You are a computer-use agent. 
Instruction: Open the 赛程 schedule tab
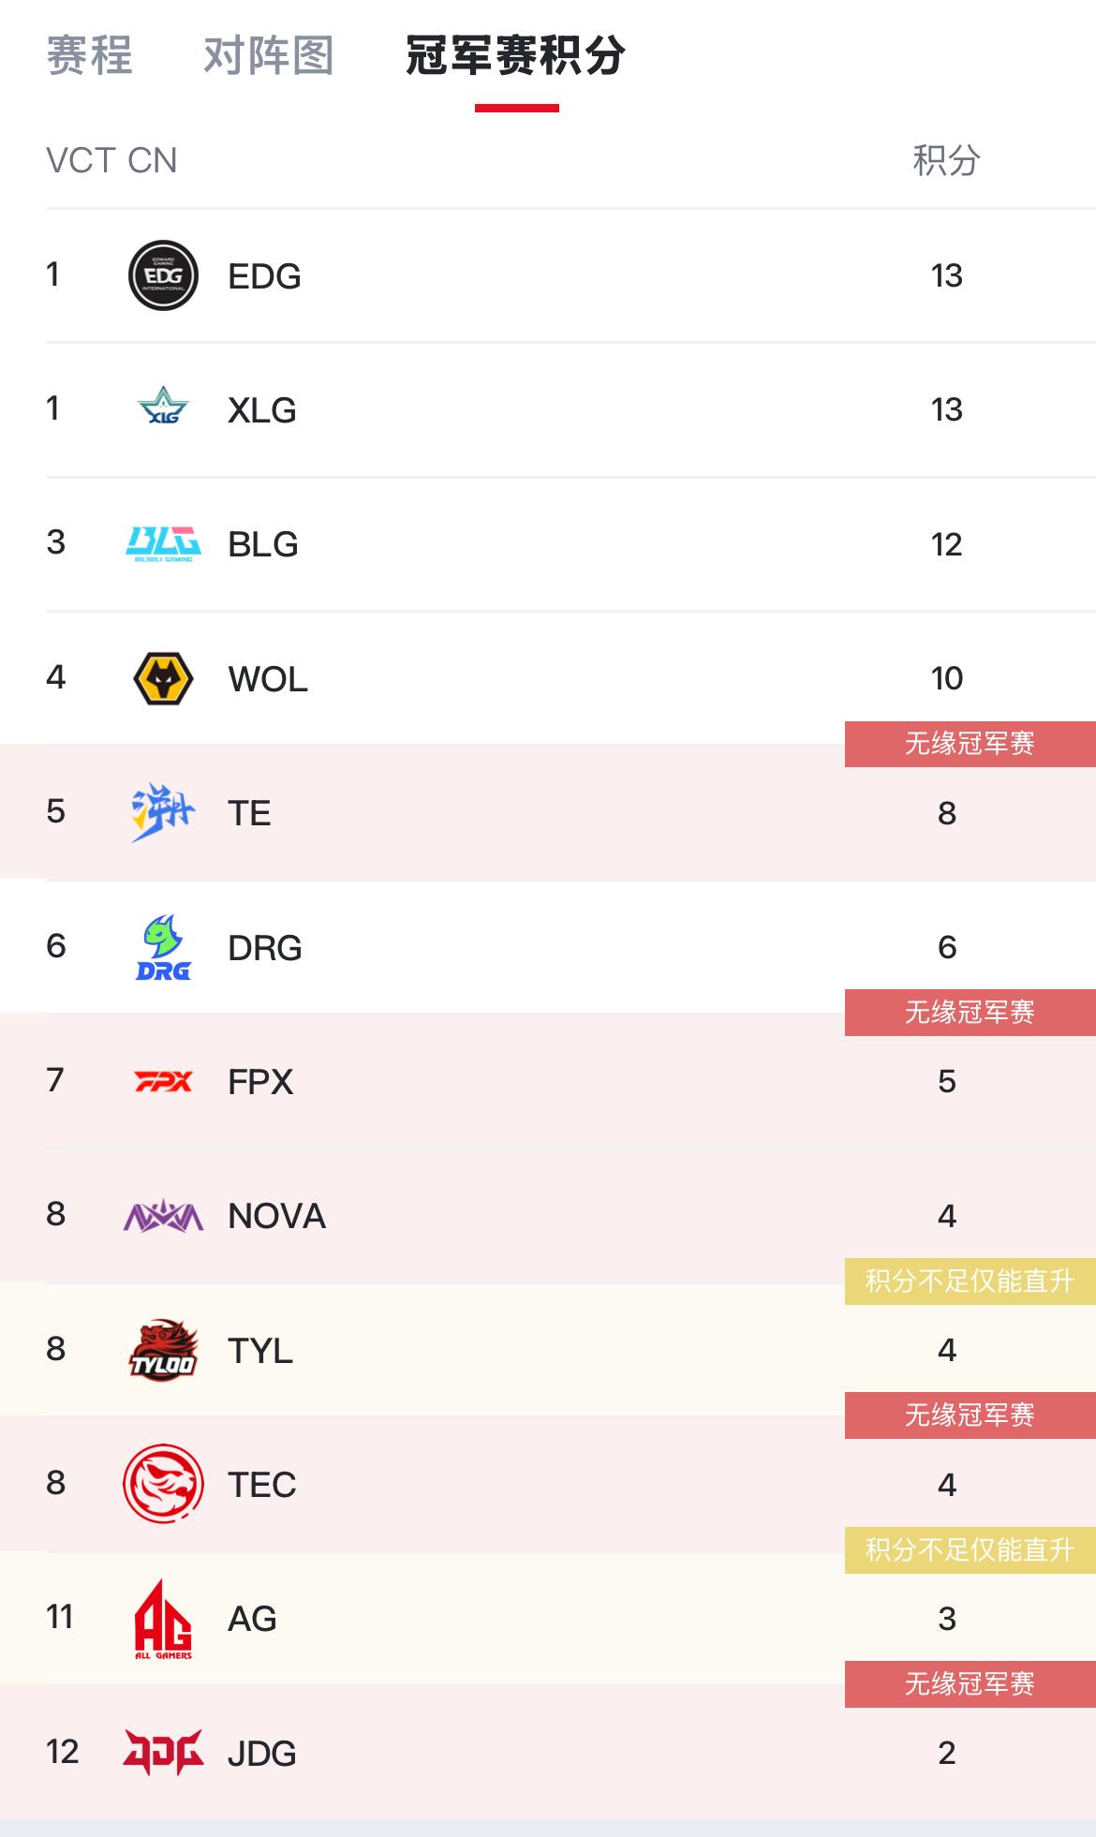[x=89, y=55]
